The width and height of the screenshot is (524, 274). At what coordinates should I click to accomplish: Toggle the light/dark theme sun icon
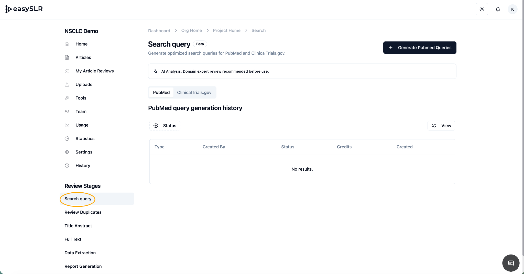pyautogui.click(x=482, y=9)
